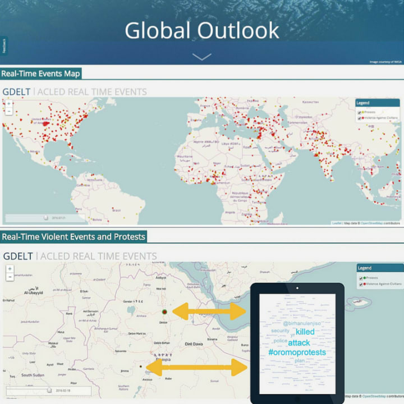Click the word 'police' in the word cloud

(281, 341)
